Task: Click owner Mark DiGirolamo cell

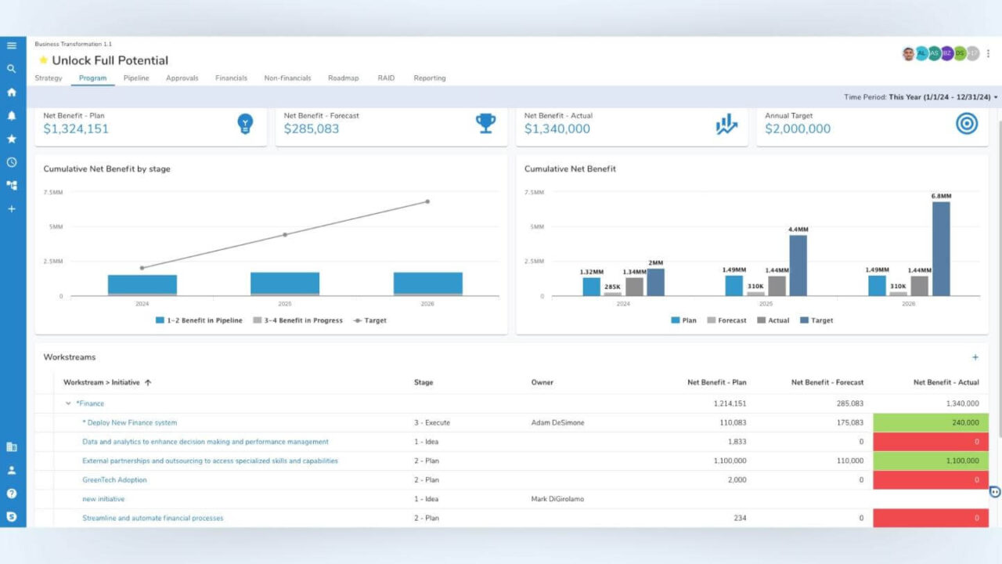Action: coord(557,499)
